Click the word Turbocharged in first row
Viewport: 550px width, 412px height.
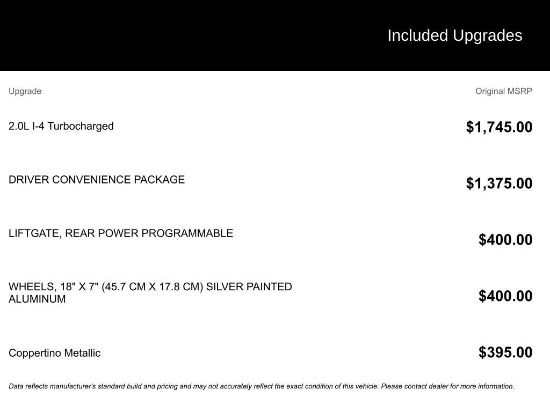coord(81,126)
